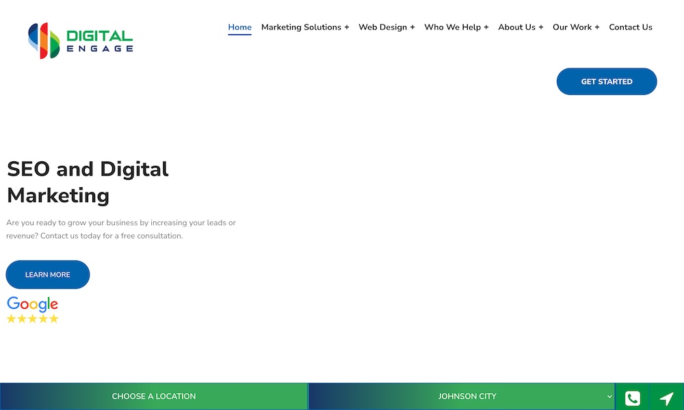This screenshot has height=410, width=684.
Task: Open the Johnson City location dropdown
Action: click(x=467, y=396)
